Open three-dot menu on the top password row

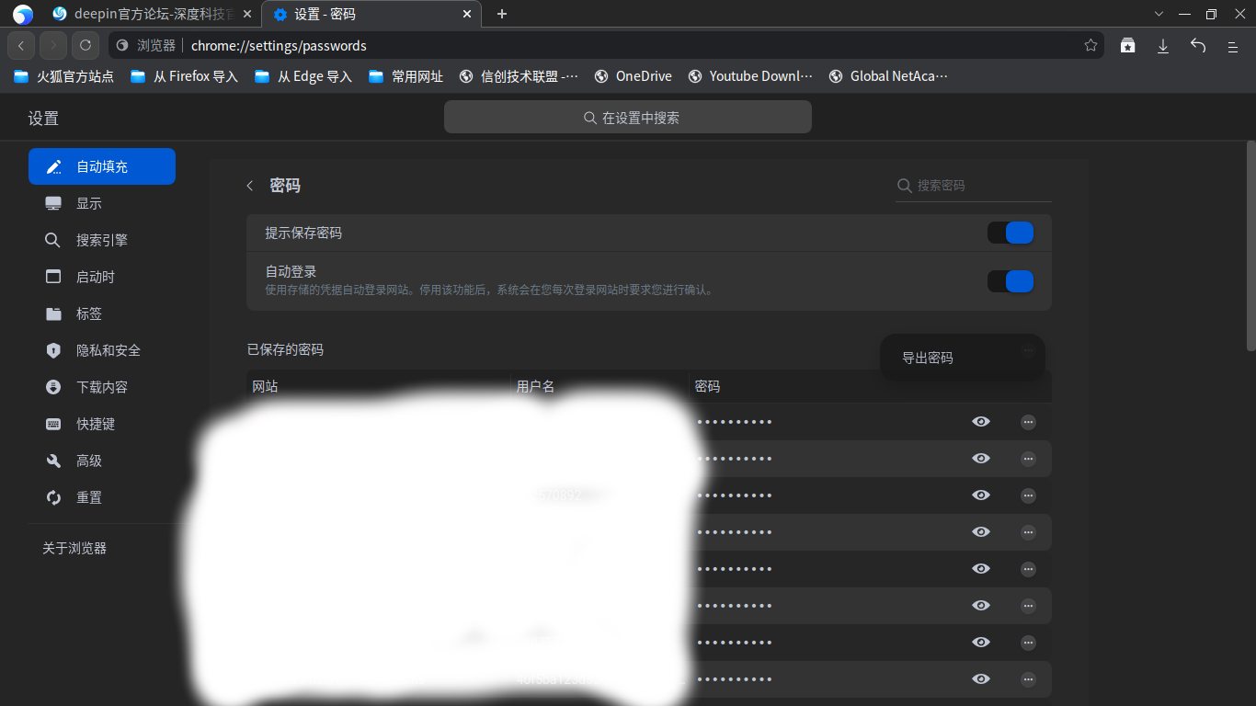pos(1028,421)
